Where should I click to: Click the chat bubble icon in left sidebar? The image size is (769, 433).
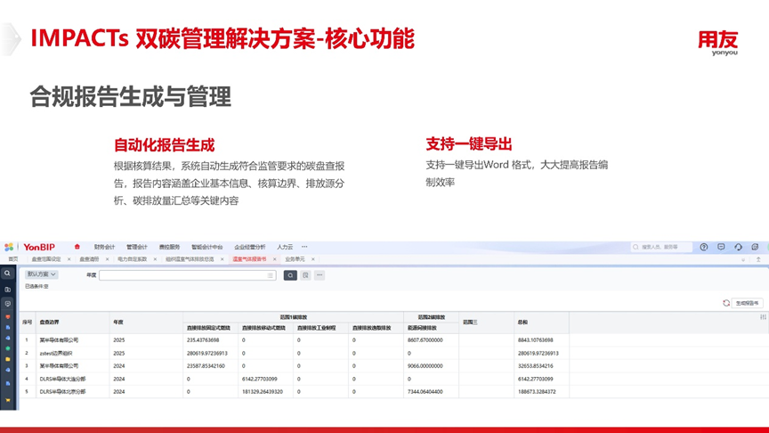point(7,304)
